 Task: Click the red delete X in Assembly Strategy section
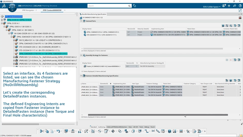coord(231,60)
